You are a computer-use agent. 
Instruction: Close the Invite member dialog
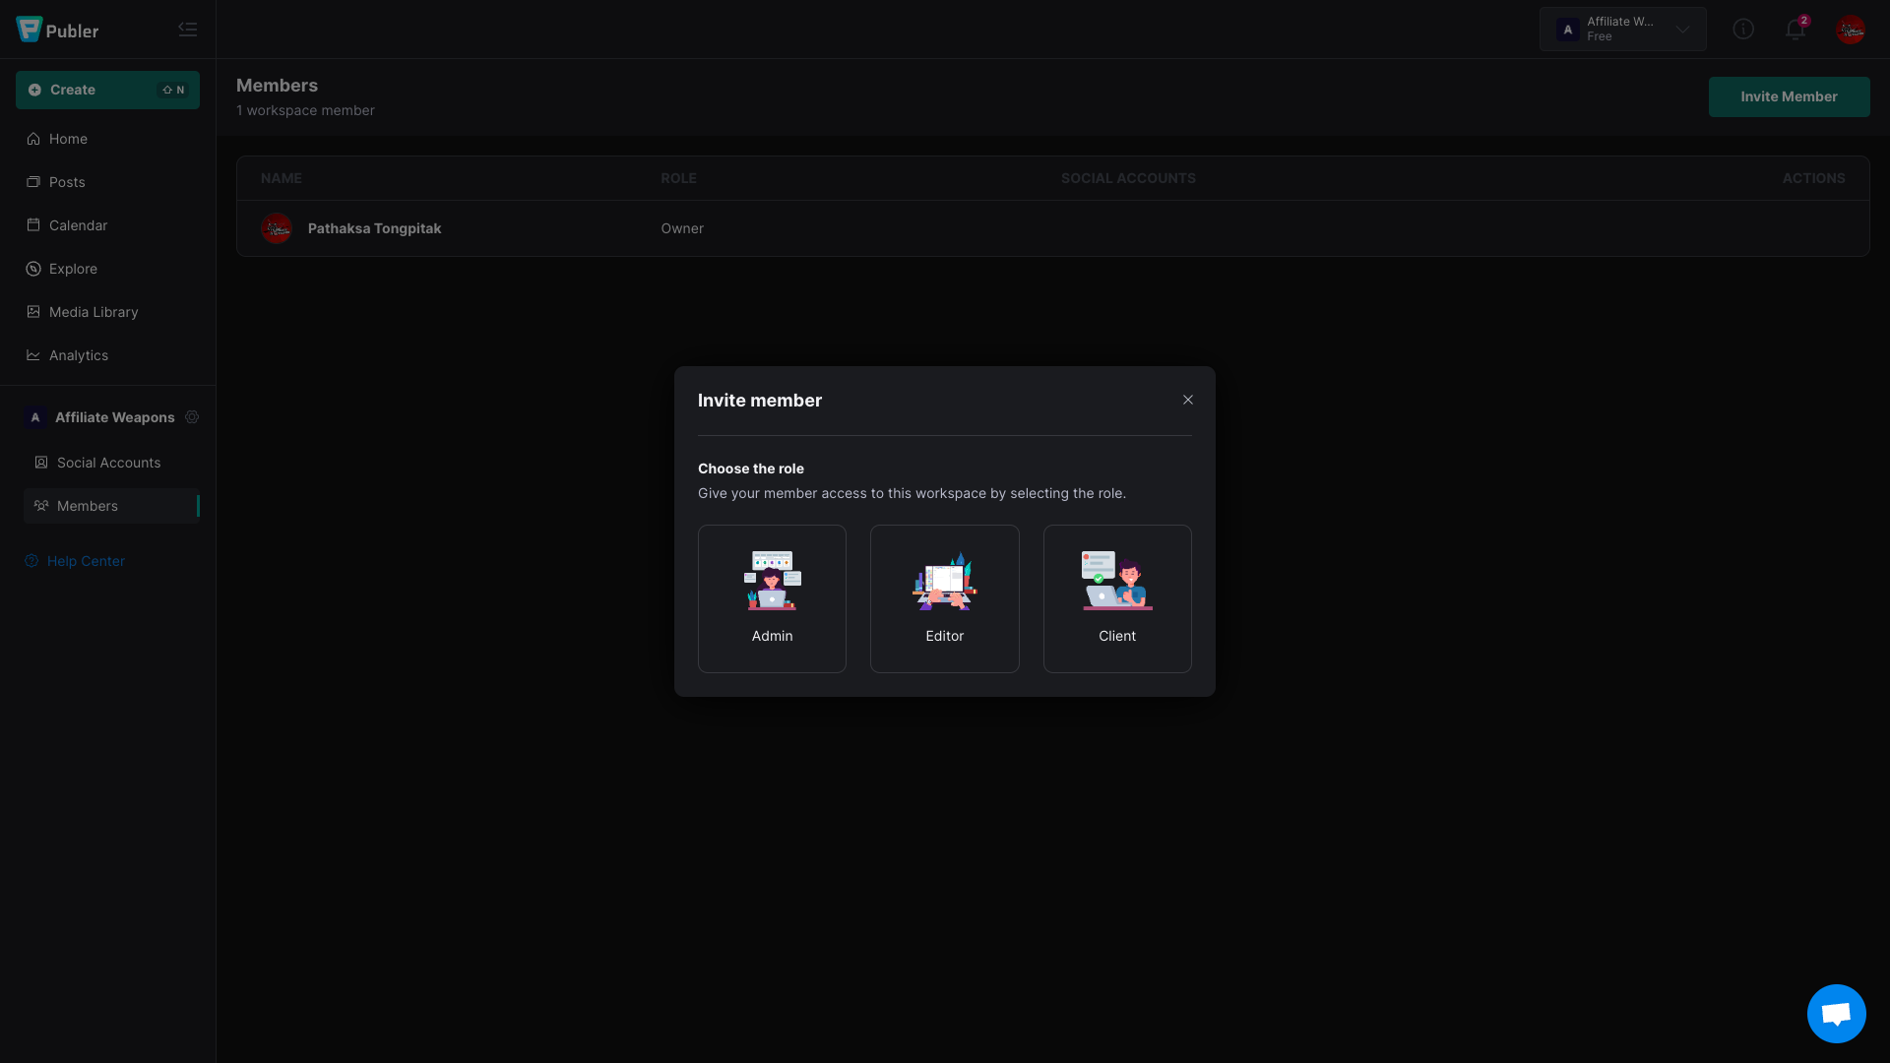pyautogui.click(x=1188, y=400)
